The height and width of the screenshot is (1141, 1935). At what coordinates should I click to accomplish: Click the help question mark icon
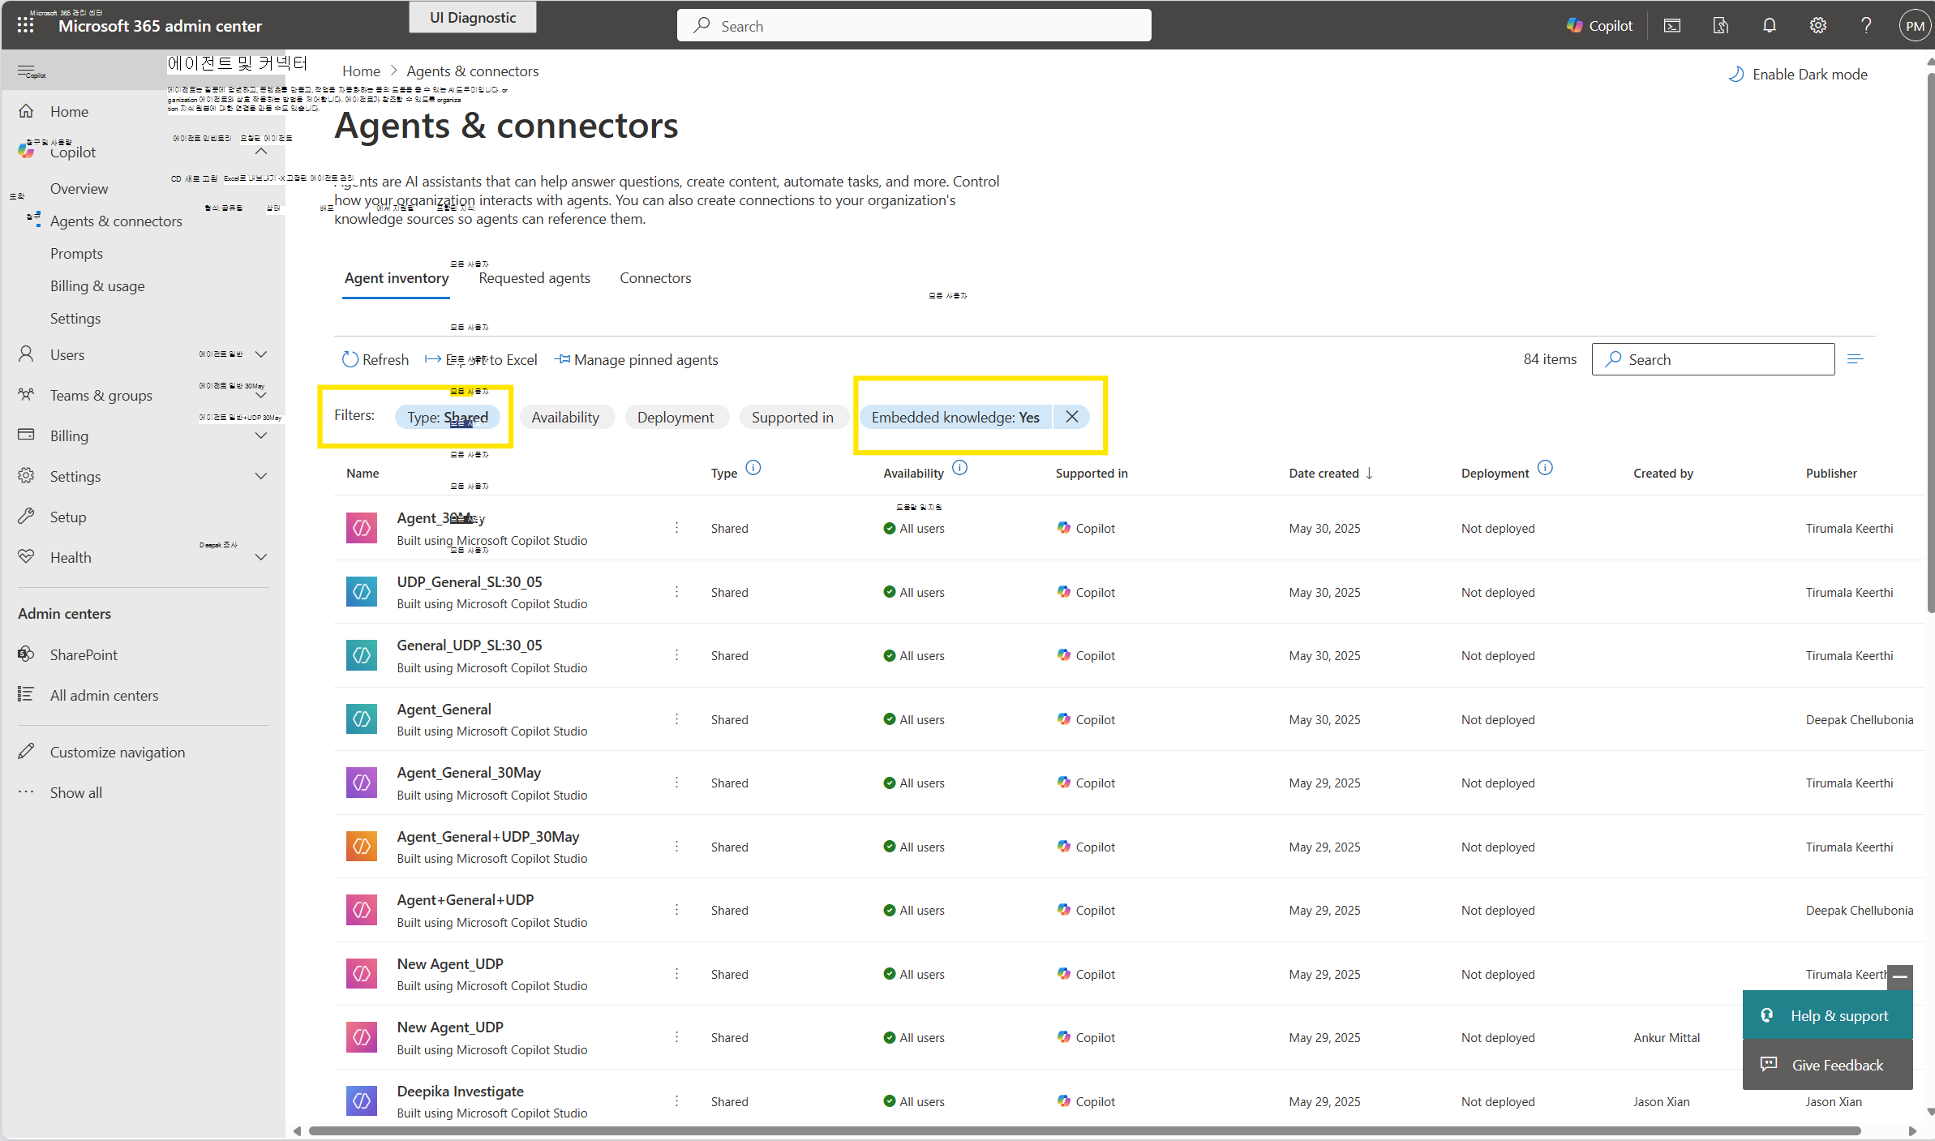(1865, 26)
